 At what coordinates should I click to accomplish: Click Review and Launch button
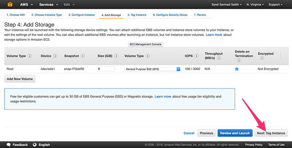click(235, 133)
